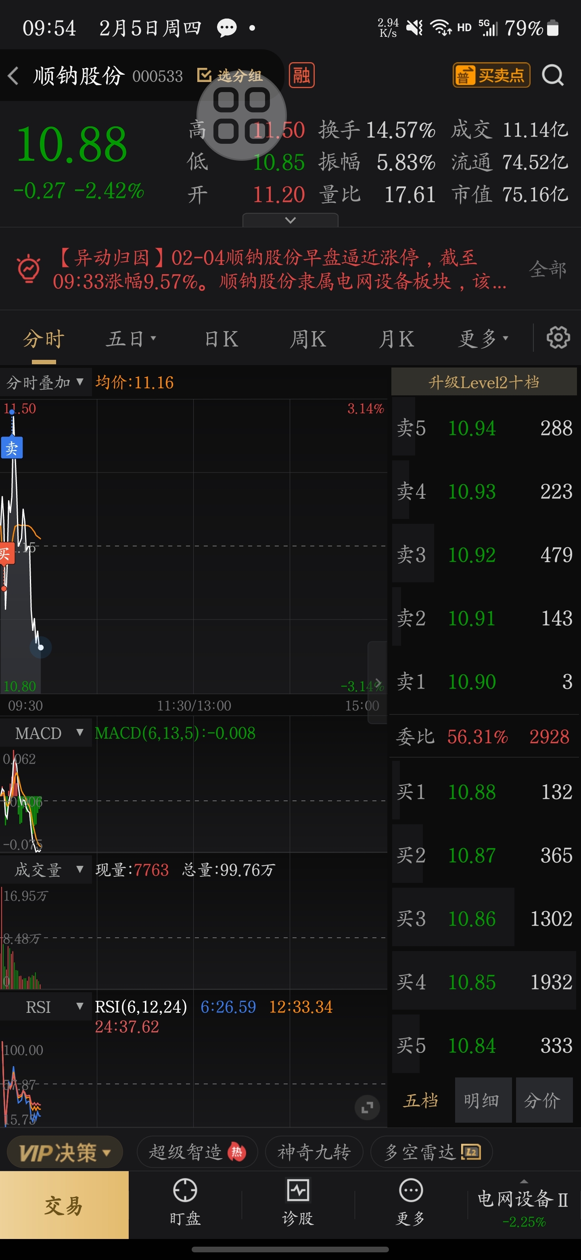Select 买4 price 10.85 row
This screenshot has width=581, height=1260.
[x=484, y=982]
